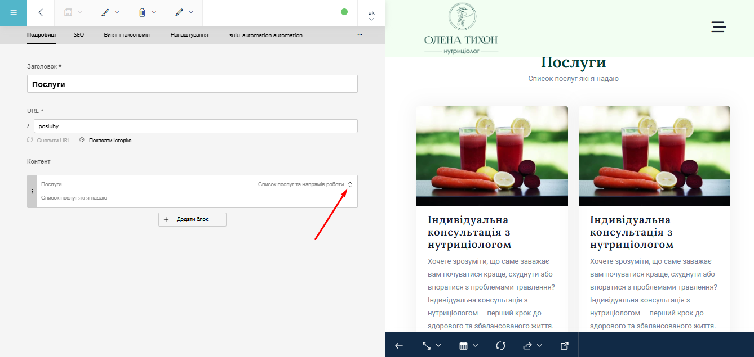Open the main navigation hamburger menu
The height and width of the screenshot is (357, 754).
pos(14,12)
